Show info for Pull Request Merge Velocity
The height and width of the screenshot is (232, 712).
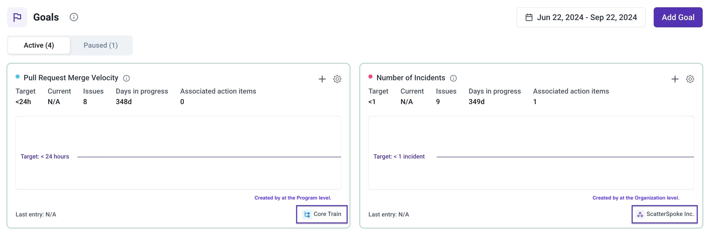(x=126, y=78)
